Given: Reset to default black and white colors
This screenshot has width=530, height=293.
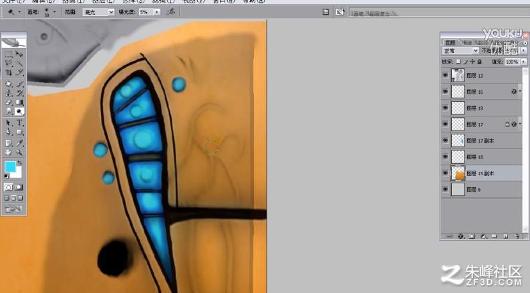Looking at the screenshot, I should (7, 177).
